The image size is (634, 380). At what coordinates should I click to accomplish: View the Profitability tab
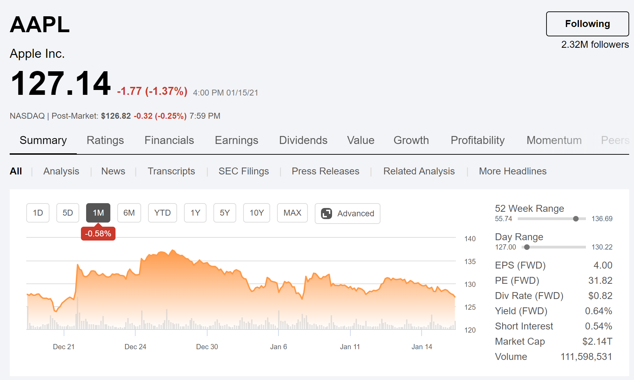click(478, 140)
